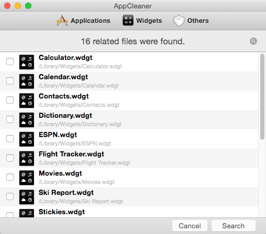Click the Movies.wdgt widget icon

coord(27,178)
